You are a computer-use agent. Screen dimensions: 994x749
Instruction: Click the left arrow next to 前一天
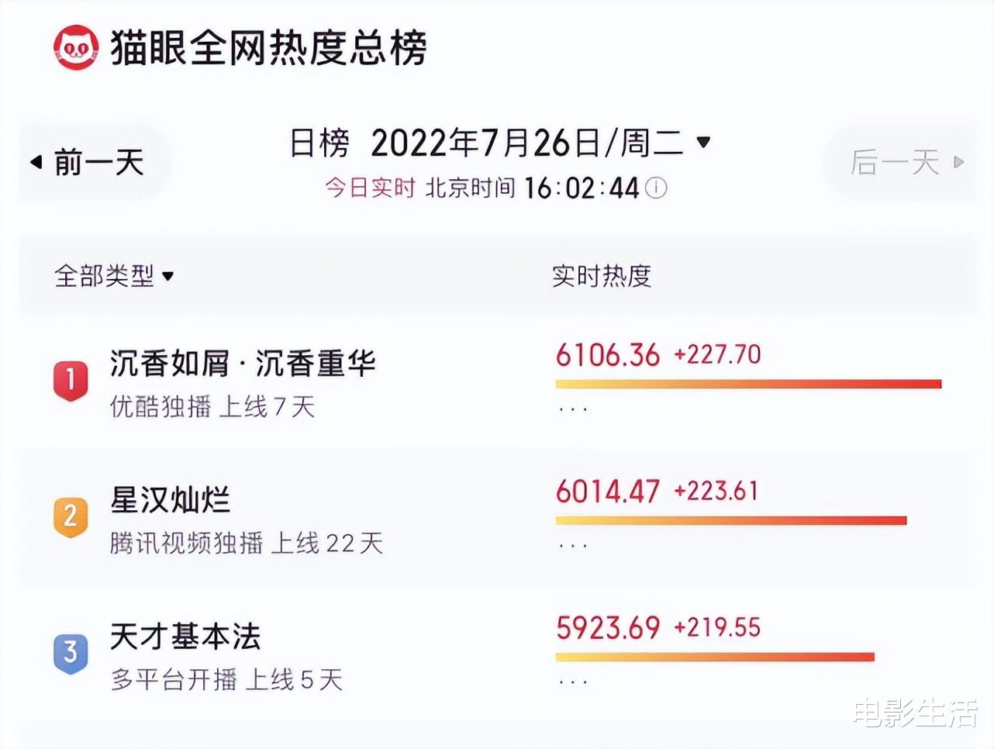[36, 162]
